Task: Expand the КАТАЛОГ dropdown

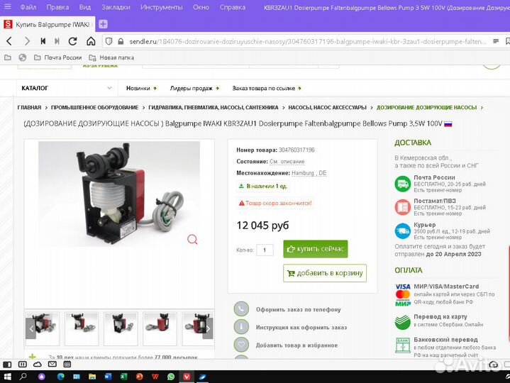Action: pos(67,88)
